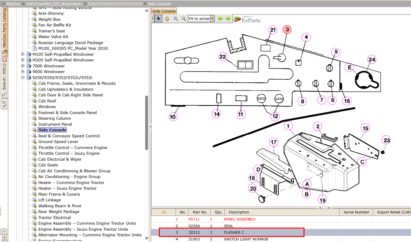Image resolution: width=411 pixels, height=242 pixels.
Task: Click the 7000 Windrower book icon
Action: 29,66
